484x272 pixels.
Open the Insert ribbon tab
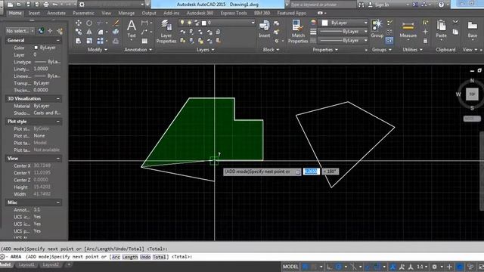click(34, 14)
